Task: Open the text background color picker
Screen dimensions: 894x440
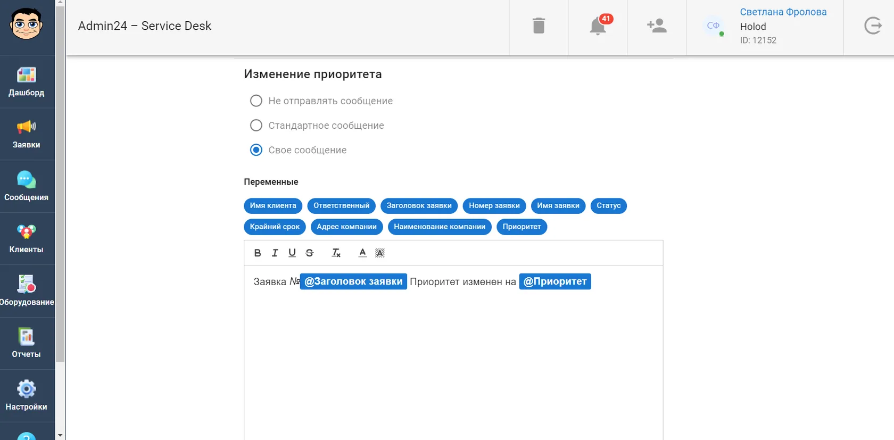Action: coord(380,253)
